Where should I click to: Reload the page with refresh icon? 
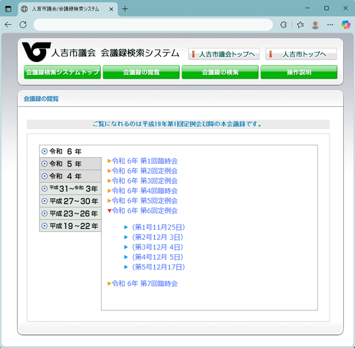click(x=23, y=24)
